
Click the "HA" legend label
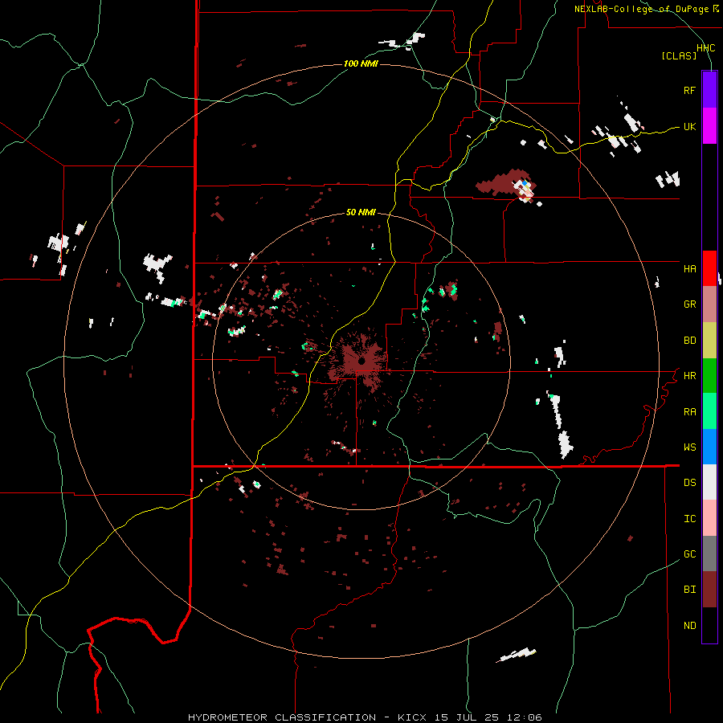click(x=689, y=268)
